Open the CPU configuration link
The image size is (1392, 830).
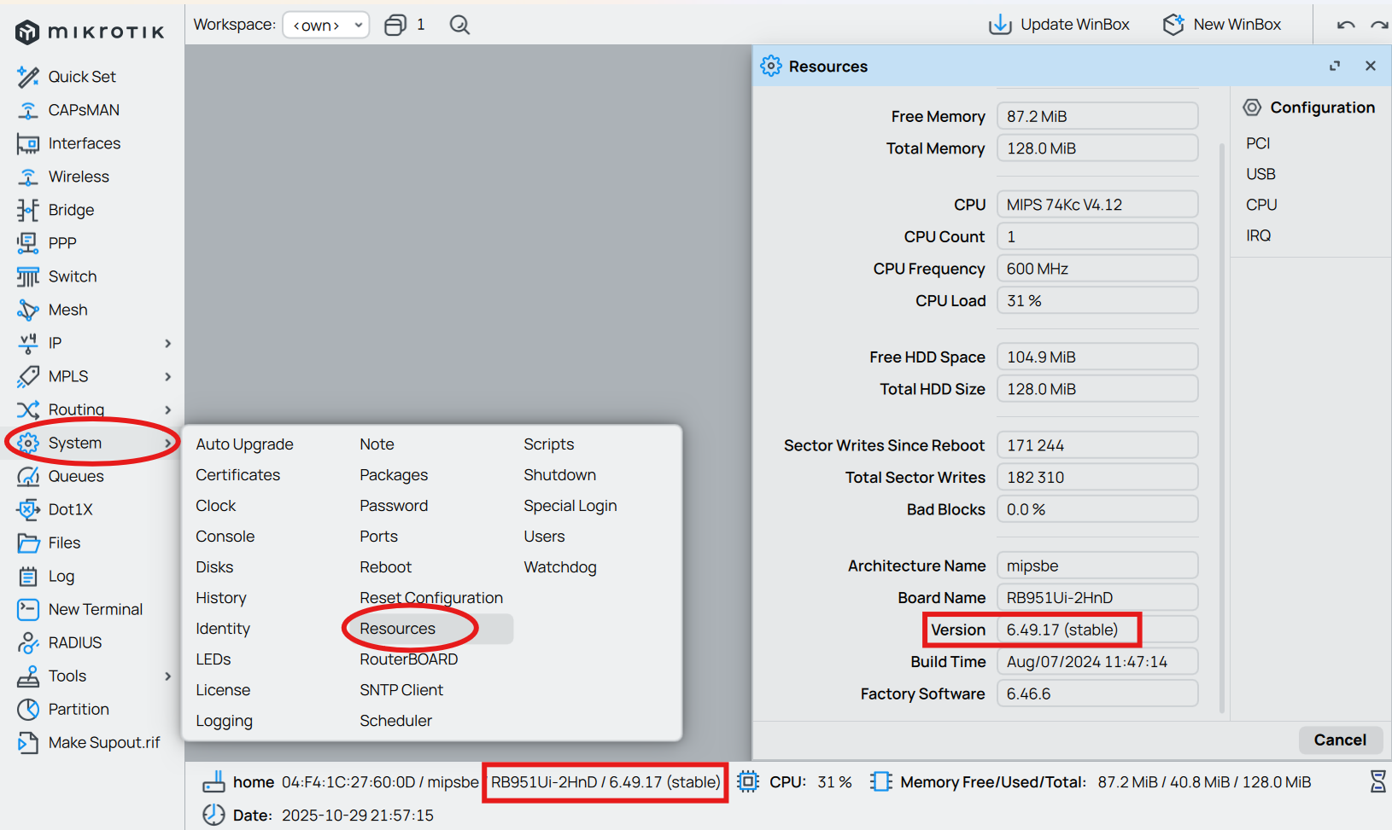1260,205
